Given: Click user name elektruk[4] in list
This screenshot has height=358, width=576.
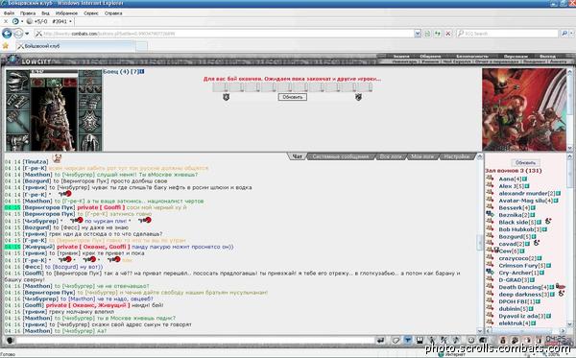Looking at the screenshot, I should point(515,323).
